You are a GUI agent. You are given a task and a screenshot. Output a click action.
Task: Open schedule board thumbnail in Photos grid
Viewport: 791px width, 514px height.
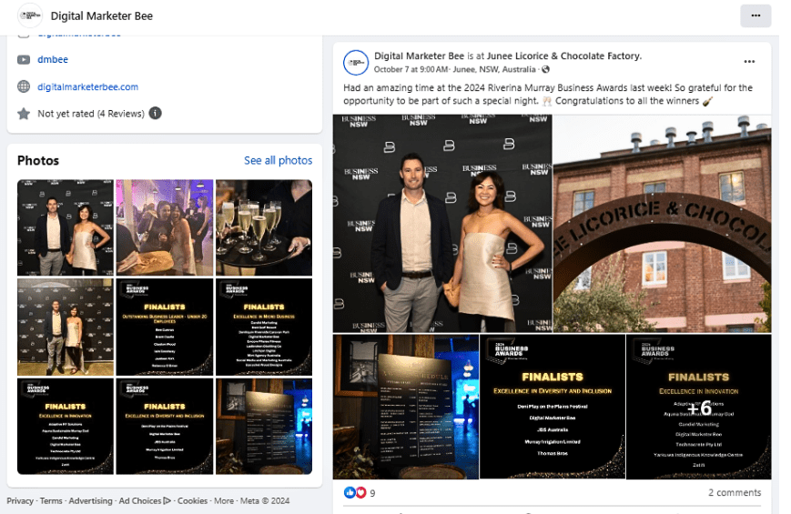[x=264, y=427]
